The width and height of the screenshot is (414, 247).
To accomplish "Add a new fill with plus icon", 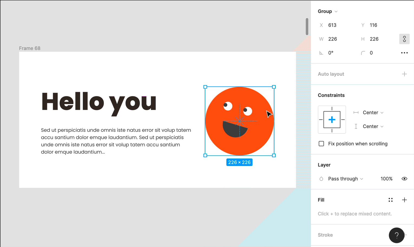I will 404,200.
